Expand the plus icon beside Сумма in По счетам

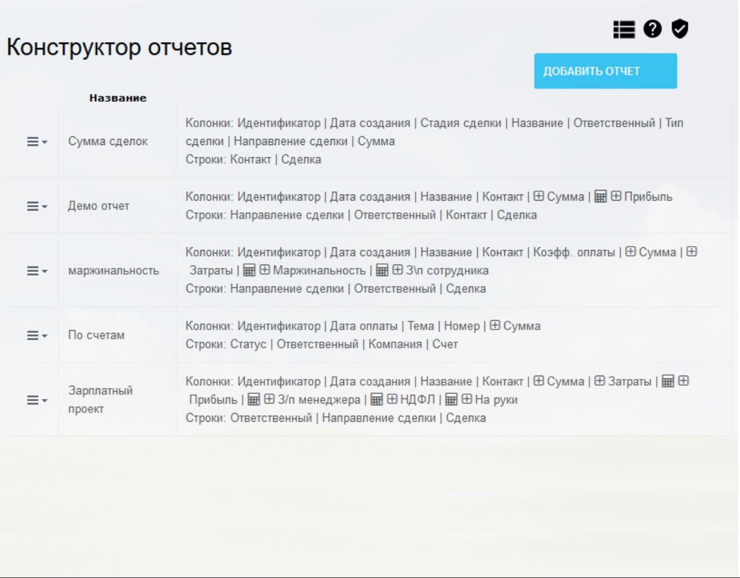pyautogui.click(x=495, y=326)
